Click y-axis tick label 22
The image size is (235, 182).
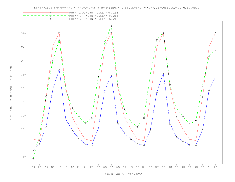[x=23, y=47]
